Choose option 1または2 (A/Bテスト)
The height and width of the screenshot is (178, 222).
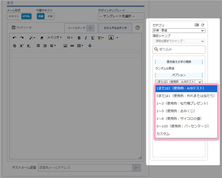pyautogui.click(x=186, y=88)
